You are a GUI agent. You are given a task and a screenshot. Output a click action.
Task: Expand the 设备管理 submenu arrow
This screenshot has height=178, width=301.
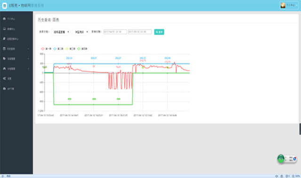pyautogui.click(x=28, y=59)
